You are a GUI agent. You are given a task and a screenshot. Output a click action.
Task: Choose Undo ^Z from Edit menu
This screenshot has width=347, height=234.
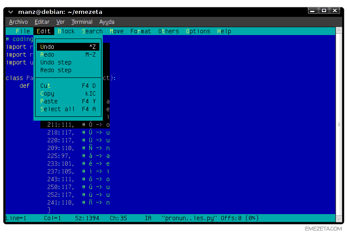coord(68,47)
